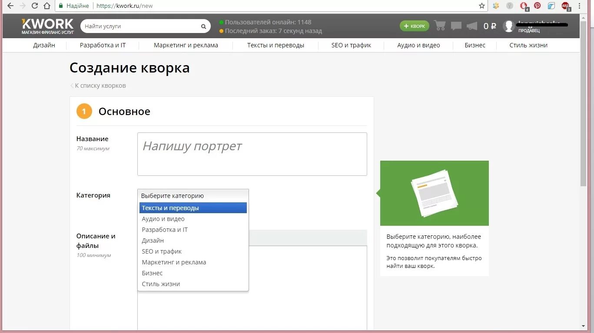Open SEO и трафик navigation menu
This screenshot has width=594, height=333.
click(351, 45)
